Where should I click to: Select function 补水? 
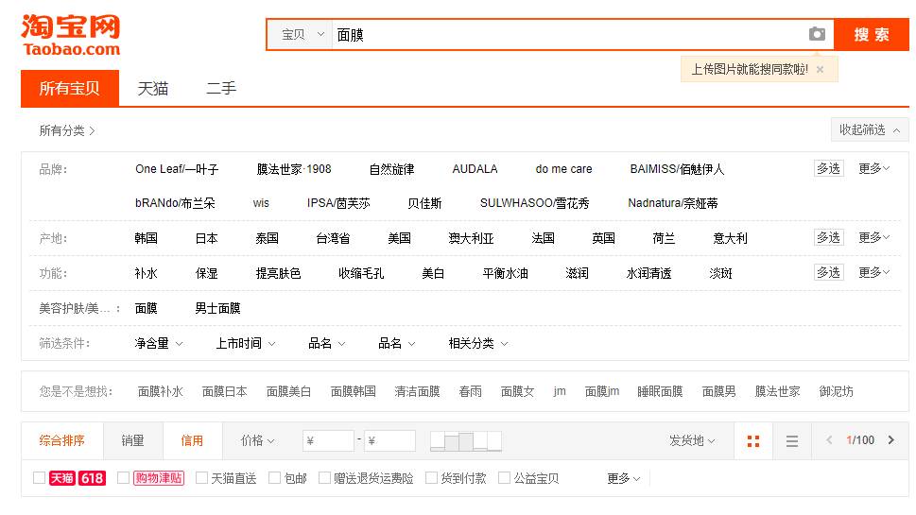[146, 273]
